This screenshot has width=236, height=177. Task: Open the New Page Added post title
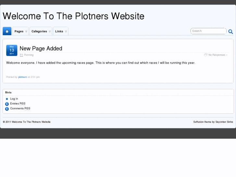[x=41, y=48]
